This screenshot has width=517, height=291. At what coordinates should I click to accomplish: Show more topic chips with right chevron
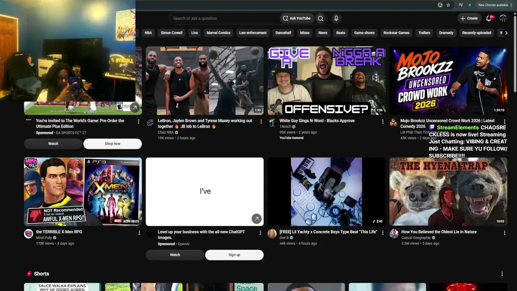click(506, 33)
